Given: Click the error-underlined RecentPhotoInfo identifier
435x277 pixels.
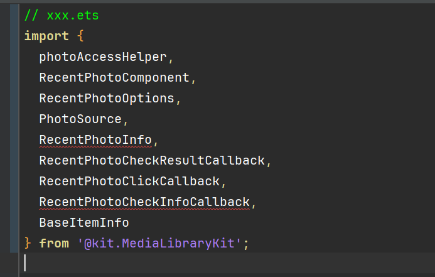Looking at the screenshot, I should pyautogui.click(x=95, y=139).
